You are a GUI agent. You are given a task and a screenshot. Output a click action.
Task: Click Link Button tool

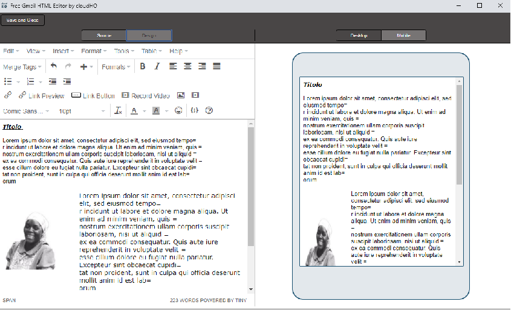click(93, 95)
